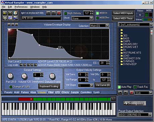Click the Off marker on volume envelope

click(60, 47)
